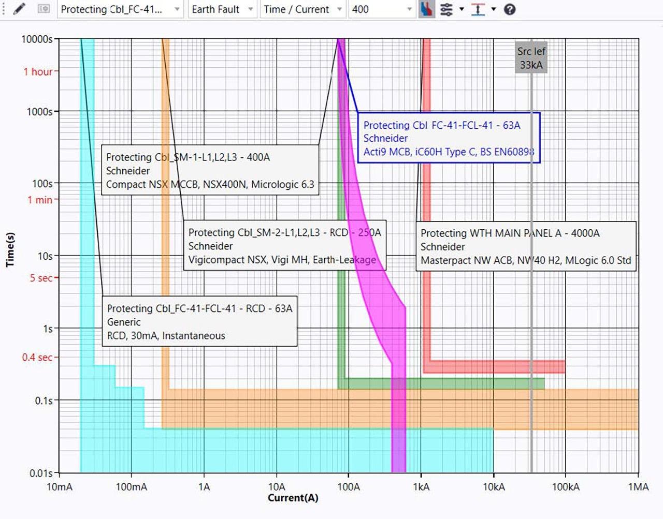Click the 1 min time axis label
The height and width of the screenshot is (519, 663).
tap(40, 200)
